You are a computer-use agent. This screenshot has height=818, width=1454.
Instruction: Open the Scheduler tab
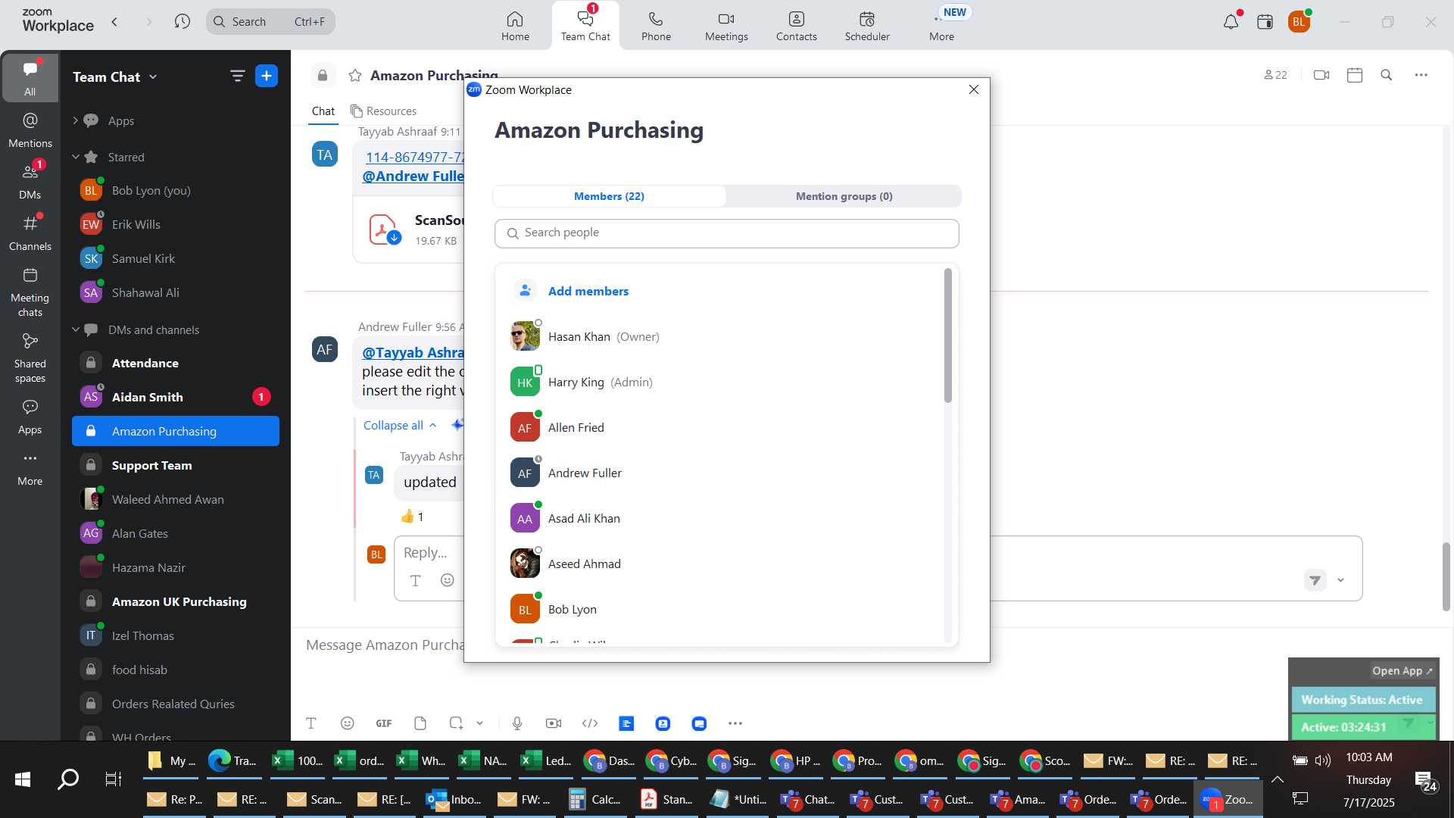[867, 26]
